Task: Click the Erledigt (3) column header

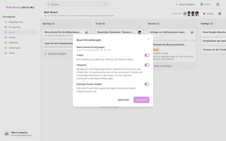Action: pyautogui.click(x=207, y=24)
